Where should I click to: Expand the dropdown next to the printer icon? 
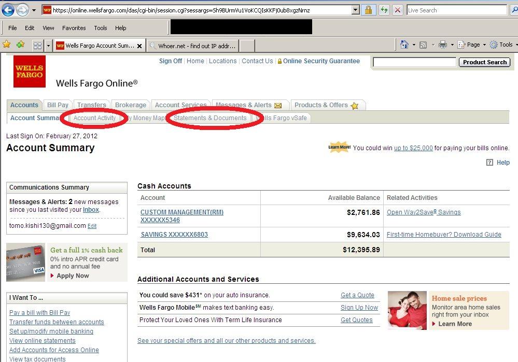coord(452,45)
